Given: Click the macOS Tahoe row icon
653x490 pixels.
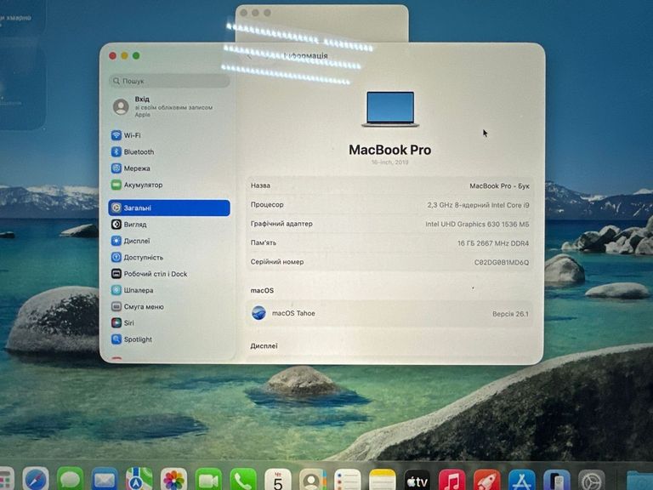Looking at the screenshot, I should [258, 313].
